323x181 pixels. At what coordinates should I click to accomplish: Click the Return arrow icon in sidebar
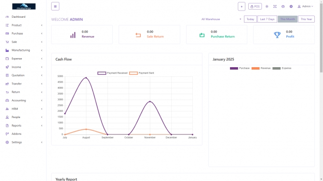7,92
